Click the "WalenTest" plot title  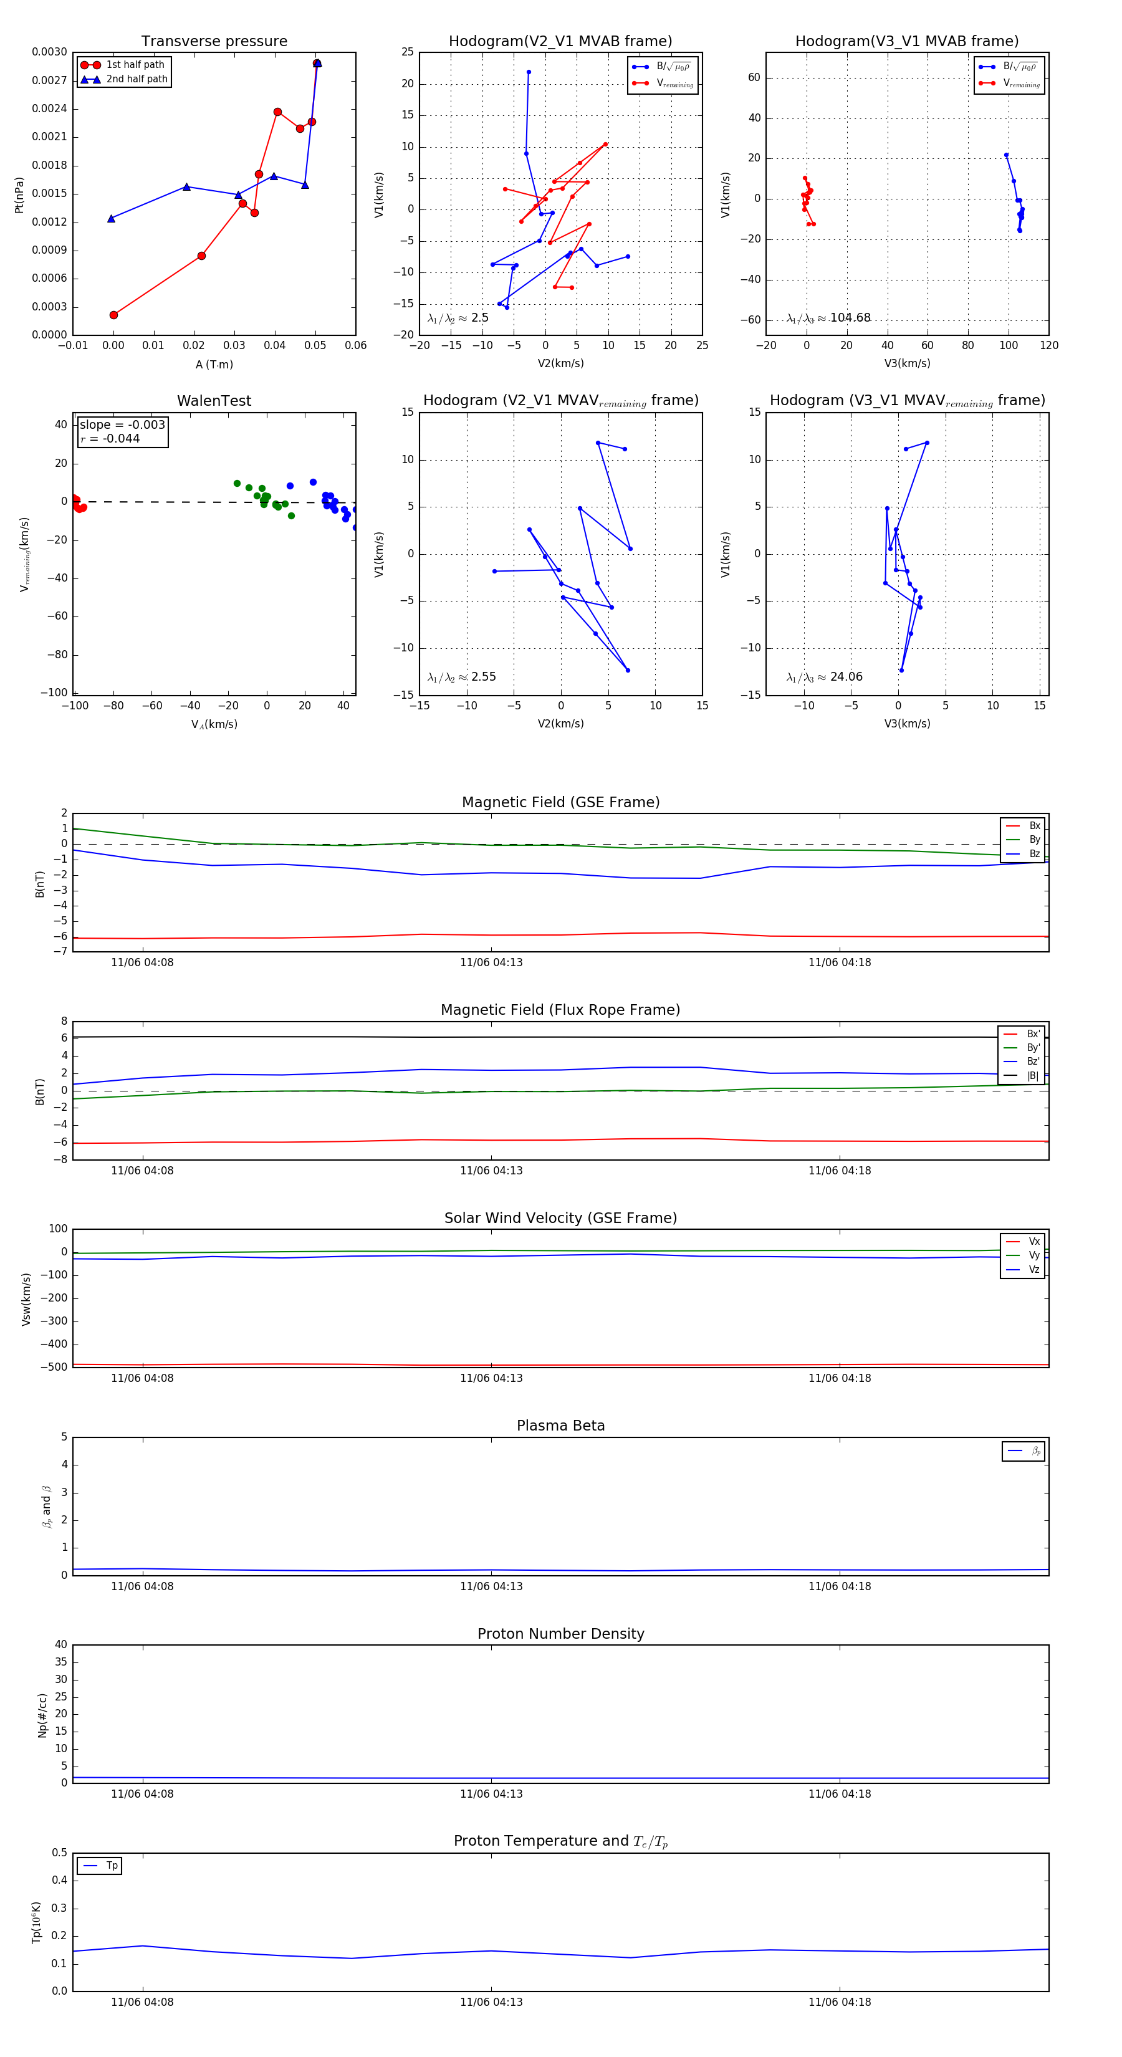(x=214, y=401)
